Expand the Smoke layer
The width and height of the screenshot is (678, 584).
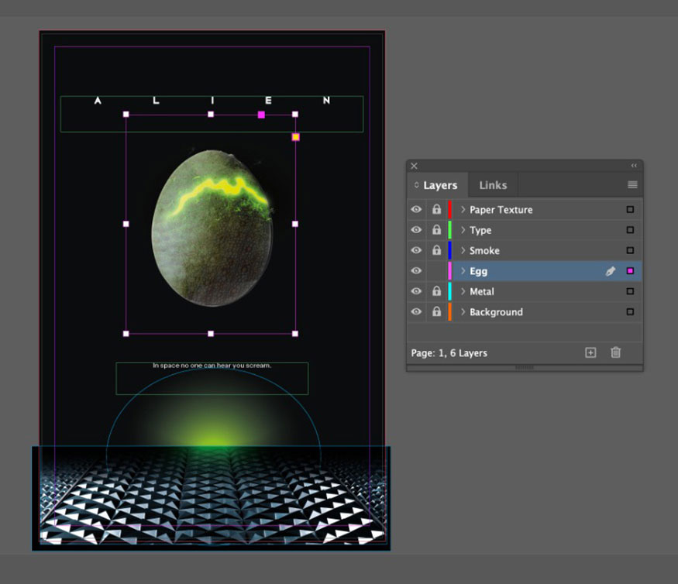pyautogui.click(x=463, y=250)
